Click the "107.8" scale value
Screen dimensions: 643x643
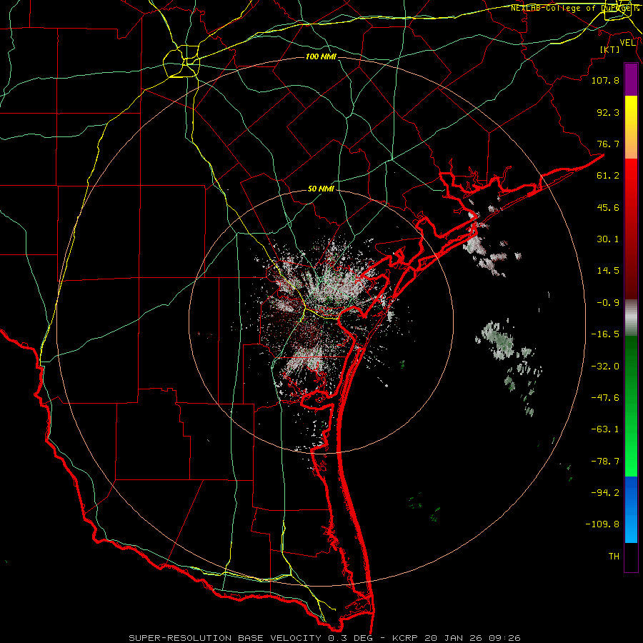[605, 80]
